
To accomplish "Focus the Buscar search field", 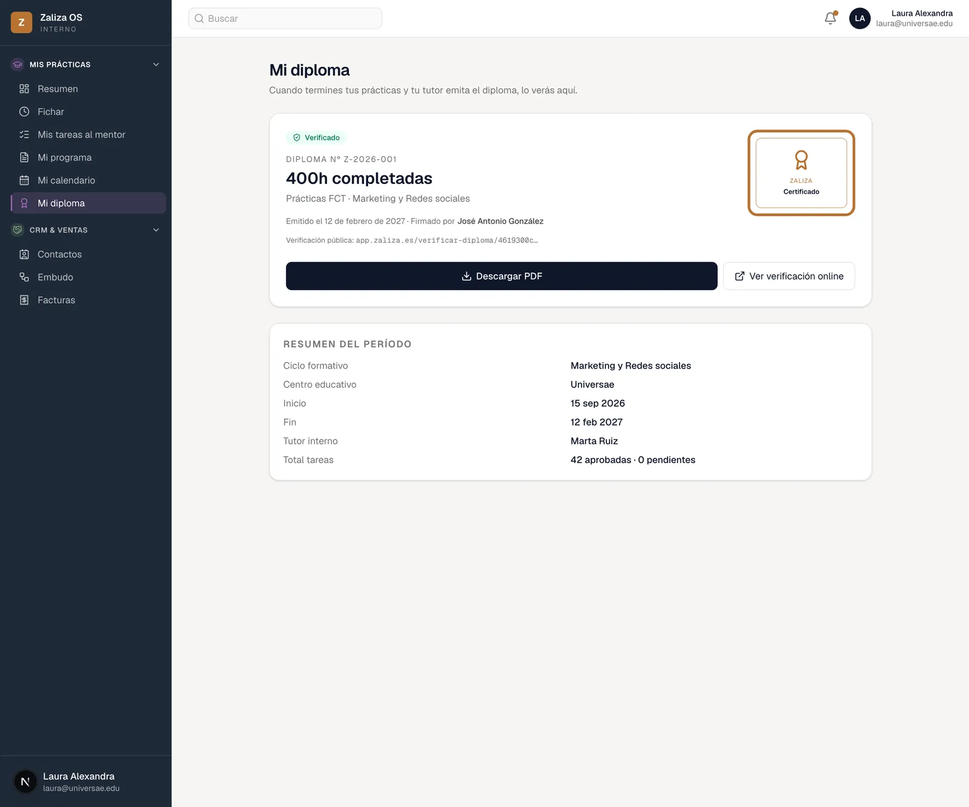I will click(285, 19).
